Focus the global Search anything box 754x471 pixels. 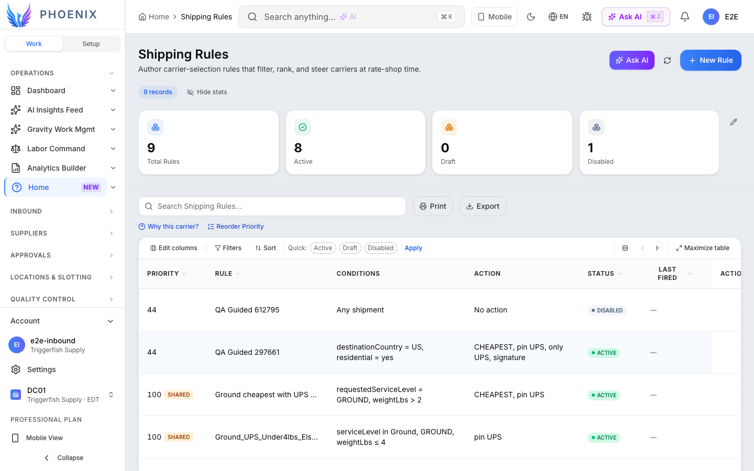tap(351, 17)
